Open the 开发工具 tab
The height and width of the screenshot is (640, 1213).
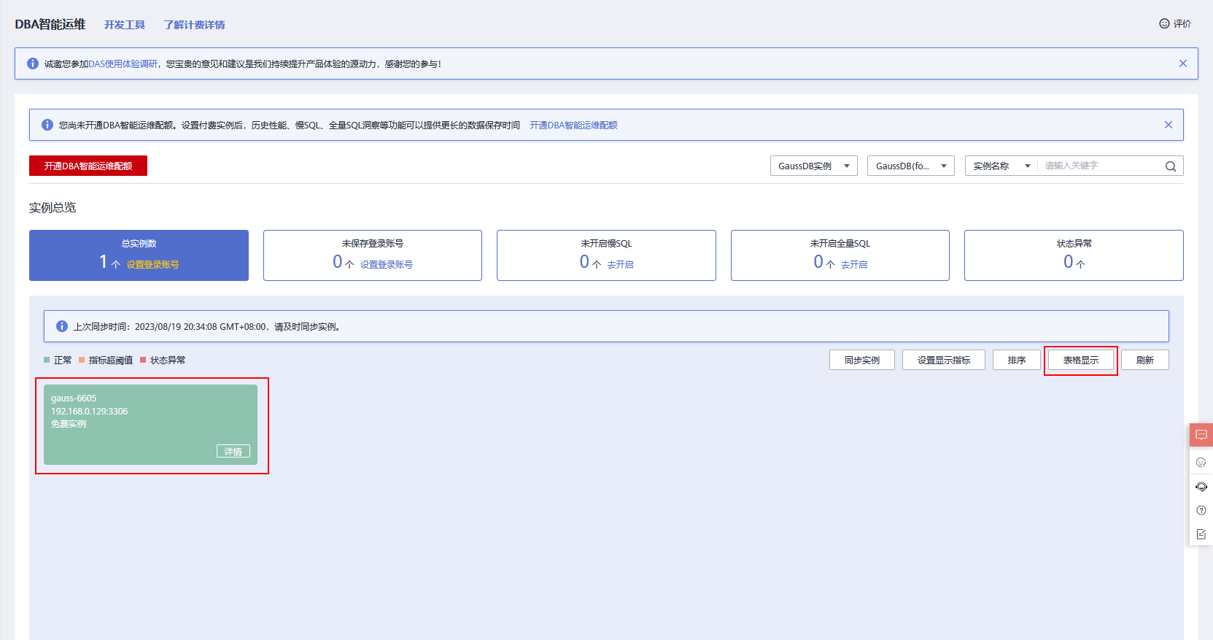coord(125,25)
